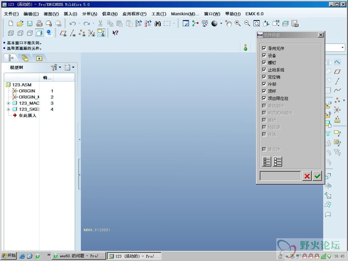Open the model tree settings dropdown arrow
348x261 pixels.
pos(60,67)
